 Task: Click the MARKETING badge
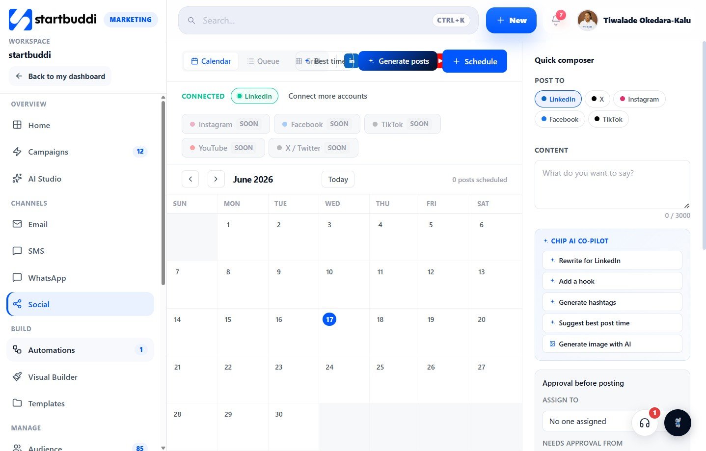[131, 20]
